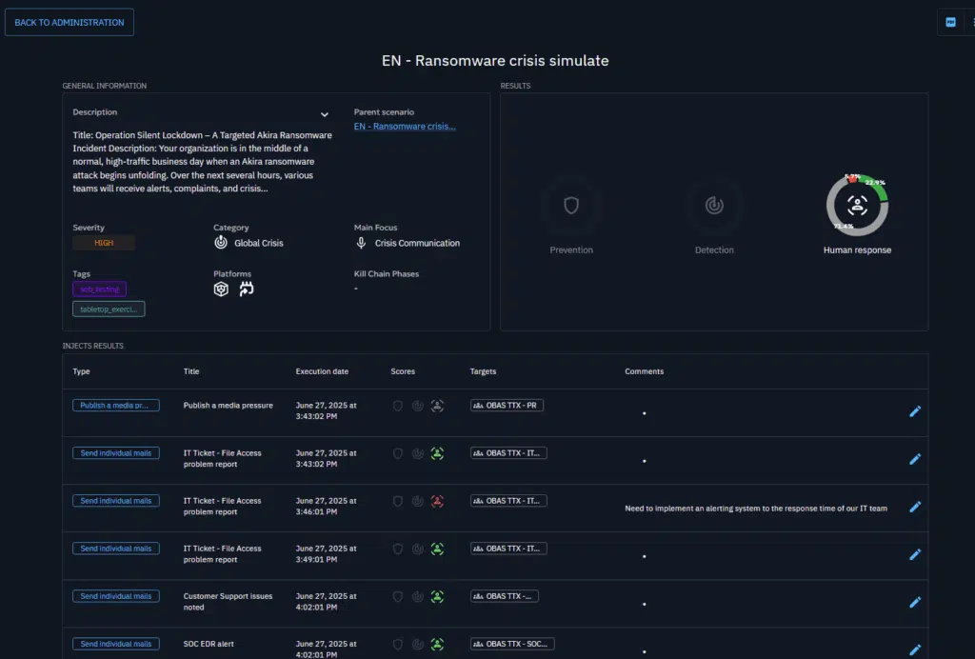Click the OBAS TTX - PR target chip
Screen dimensions: 975x659
click(x=507, y=406)
